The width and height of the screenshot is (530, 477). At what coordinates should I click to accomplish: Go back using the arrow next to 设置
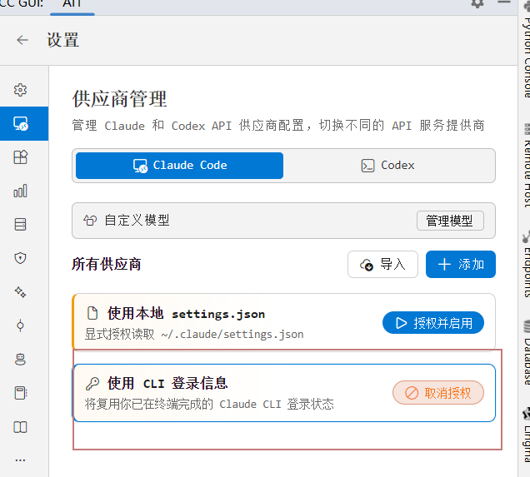point(22,40)
